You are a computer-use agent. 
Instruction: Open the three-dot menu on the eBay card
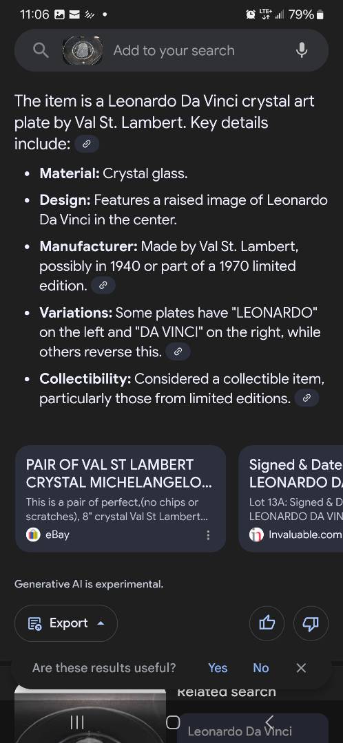208,535
